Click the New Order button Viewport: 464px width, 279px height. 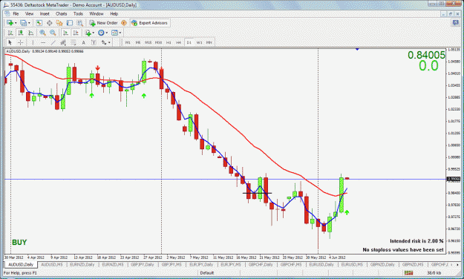(104, 23)
